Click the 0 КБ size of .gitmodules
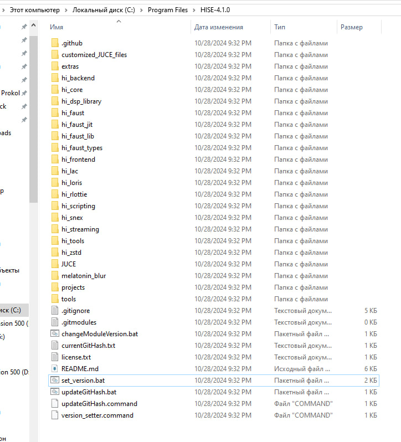 click(x=371, y=322)
